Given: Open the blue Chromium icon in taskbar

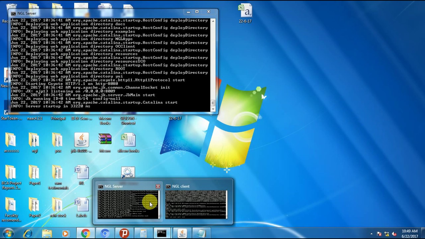Looking at the screenshot, I should [x=105, y=234].
